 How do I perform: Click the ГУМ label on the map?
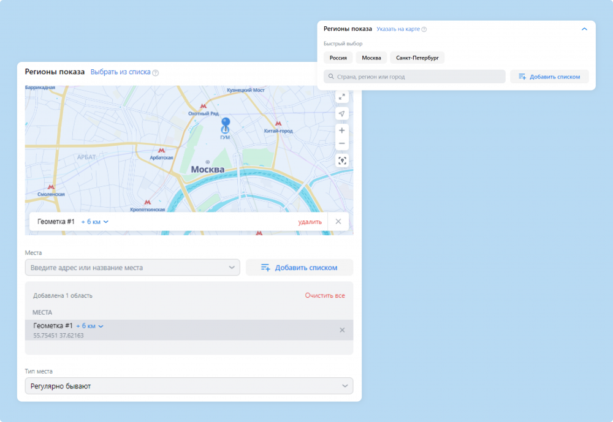(x=225, y=138)
